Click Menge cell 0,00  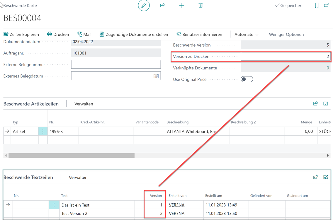point(301,132)
